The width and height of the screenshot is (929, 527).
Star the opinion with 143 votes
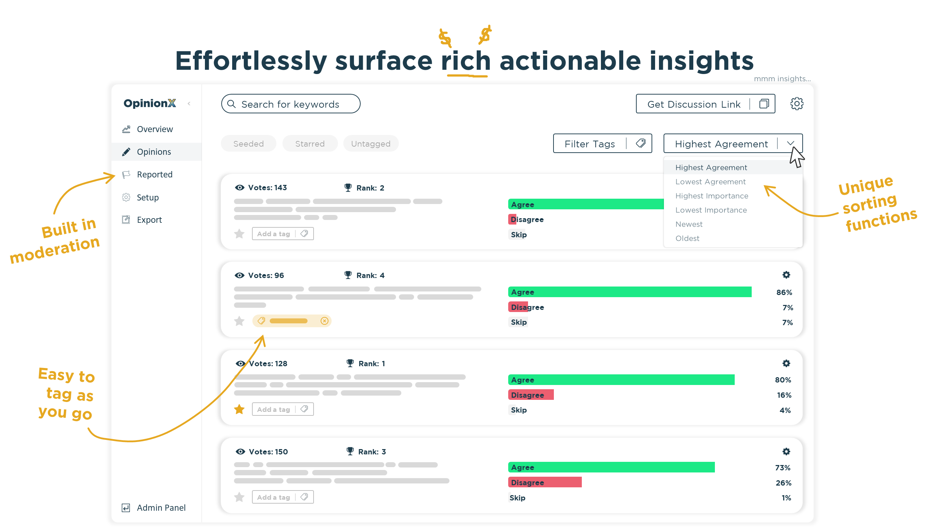coord(239,234)
